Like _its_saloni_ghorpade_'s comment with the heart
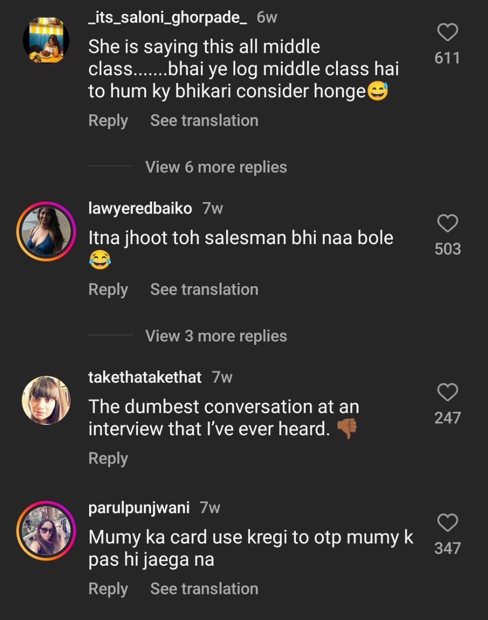The width and height of the screenshot is (488, 620). coord(447,32)
